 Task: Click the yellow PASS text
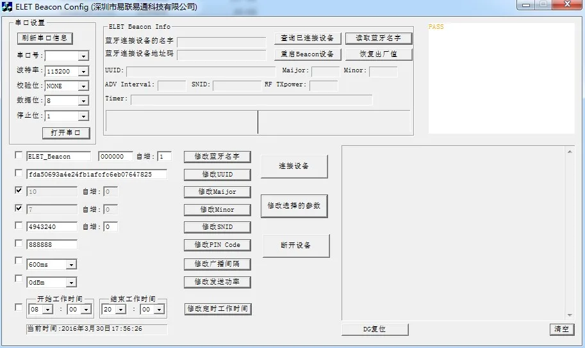click(436, 27)
